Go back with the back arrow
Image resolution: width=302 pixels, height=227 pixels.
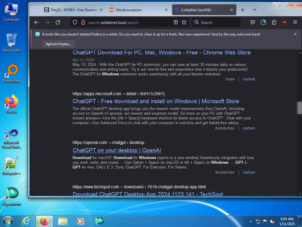pos(37,22)
